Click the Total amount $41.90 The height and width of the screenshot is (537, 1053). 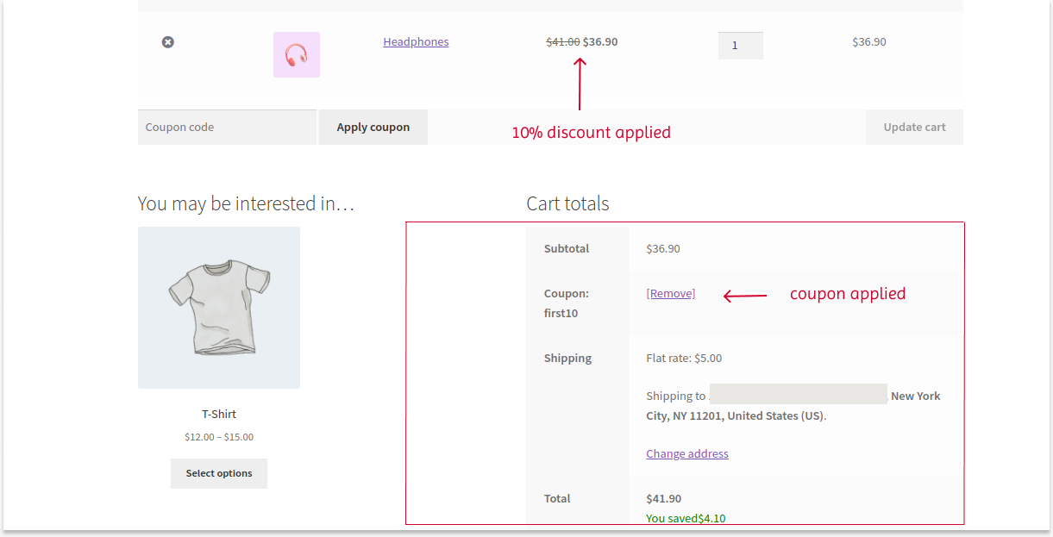click(663, 498)
